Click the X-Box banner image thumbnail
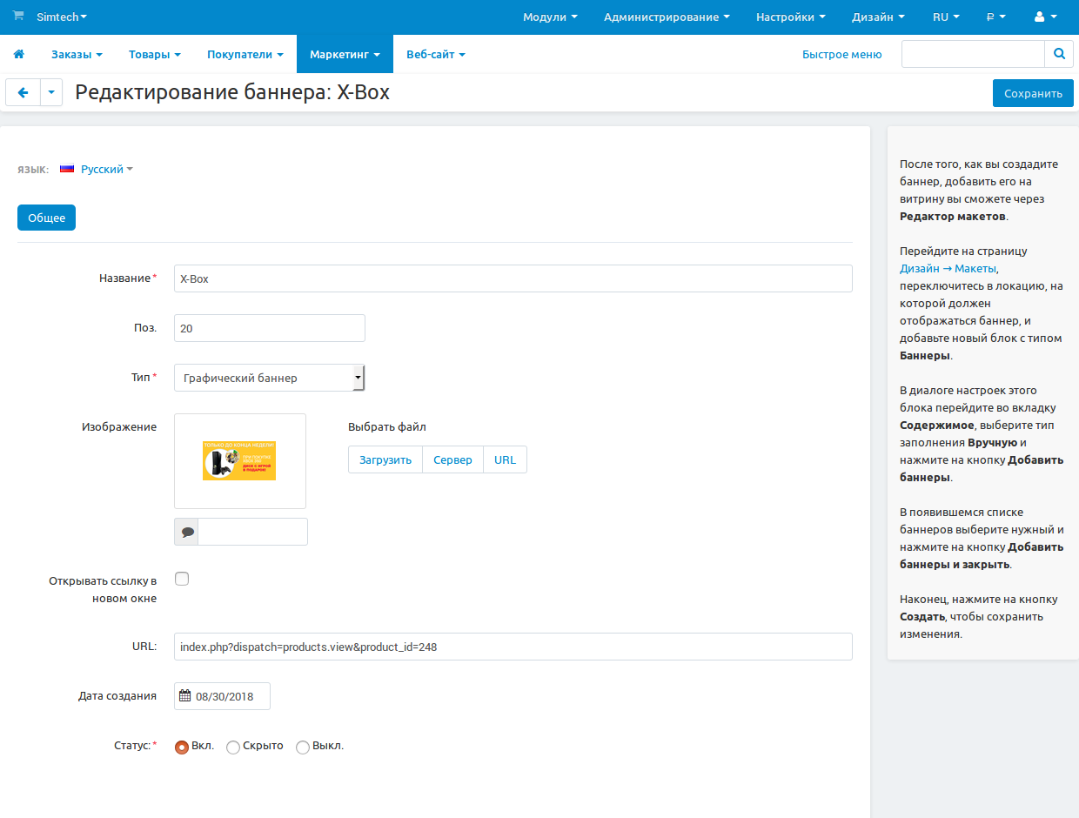This screenshot has height=818, width=1079. pos(239,460)
